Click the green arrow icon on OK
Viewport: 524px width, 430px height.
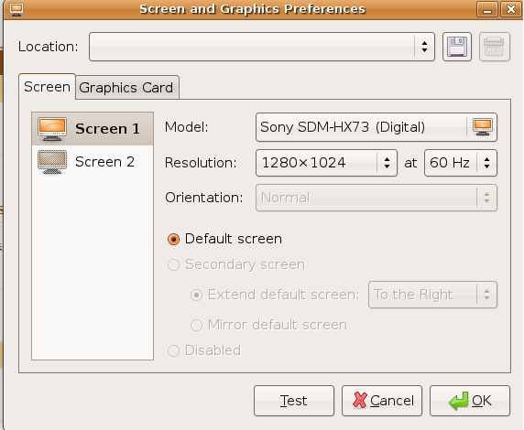click(458, 401)
